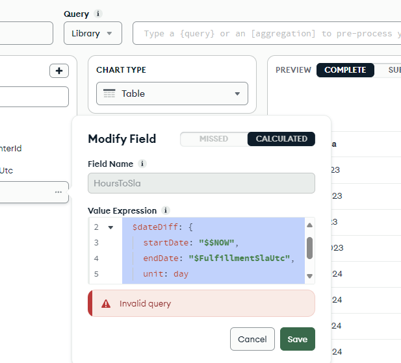Click the HoursToSla field name box
Viewport: 401px width, 363px height.
click(x=201, y=183)
